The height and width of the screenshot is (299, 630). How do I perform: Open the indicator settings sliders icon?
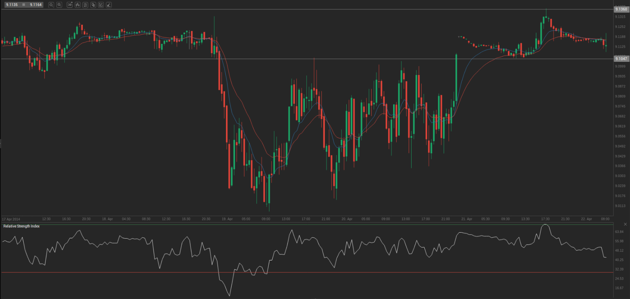coord(85,5)
